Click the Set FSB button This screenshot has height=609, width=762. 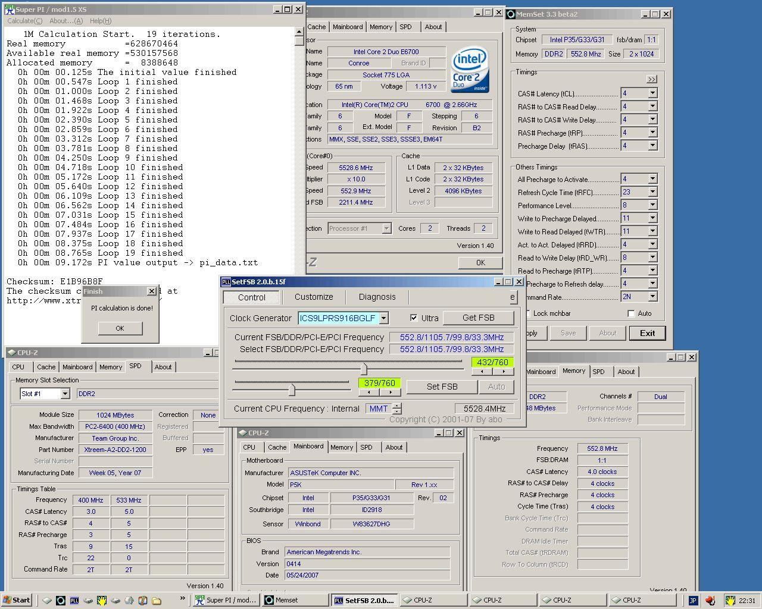[x=442, y=387]
